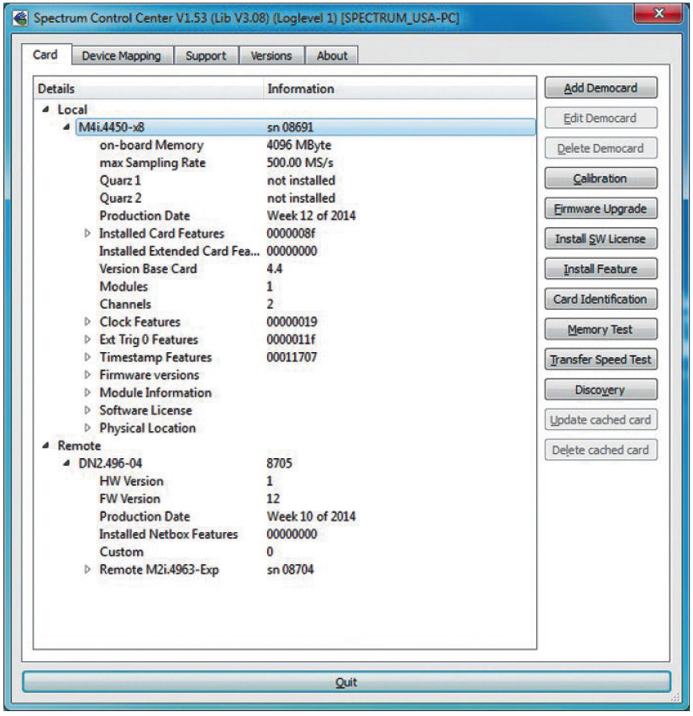Collapse the Remote tree node
693x716 pixels.
coord(45,446)
